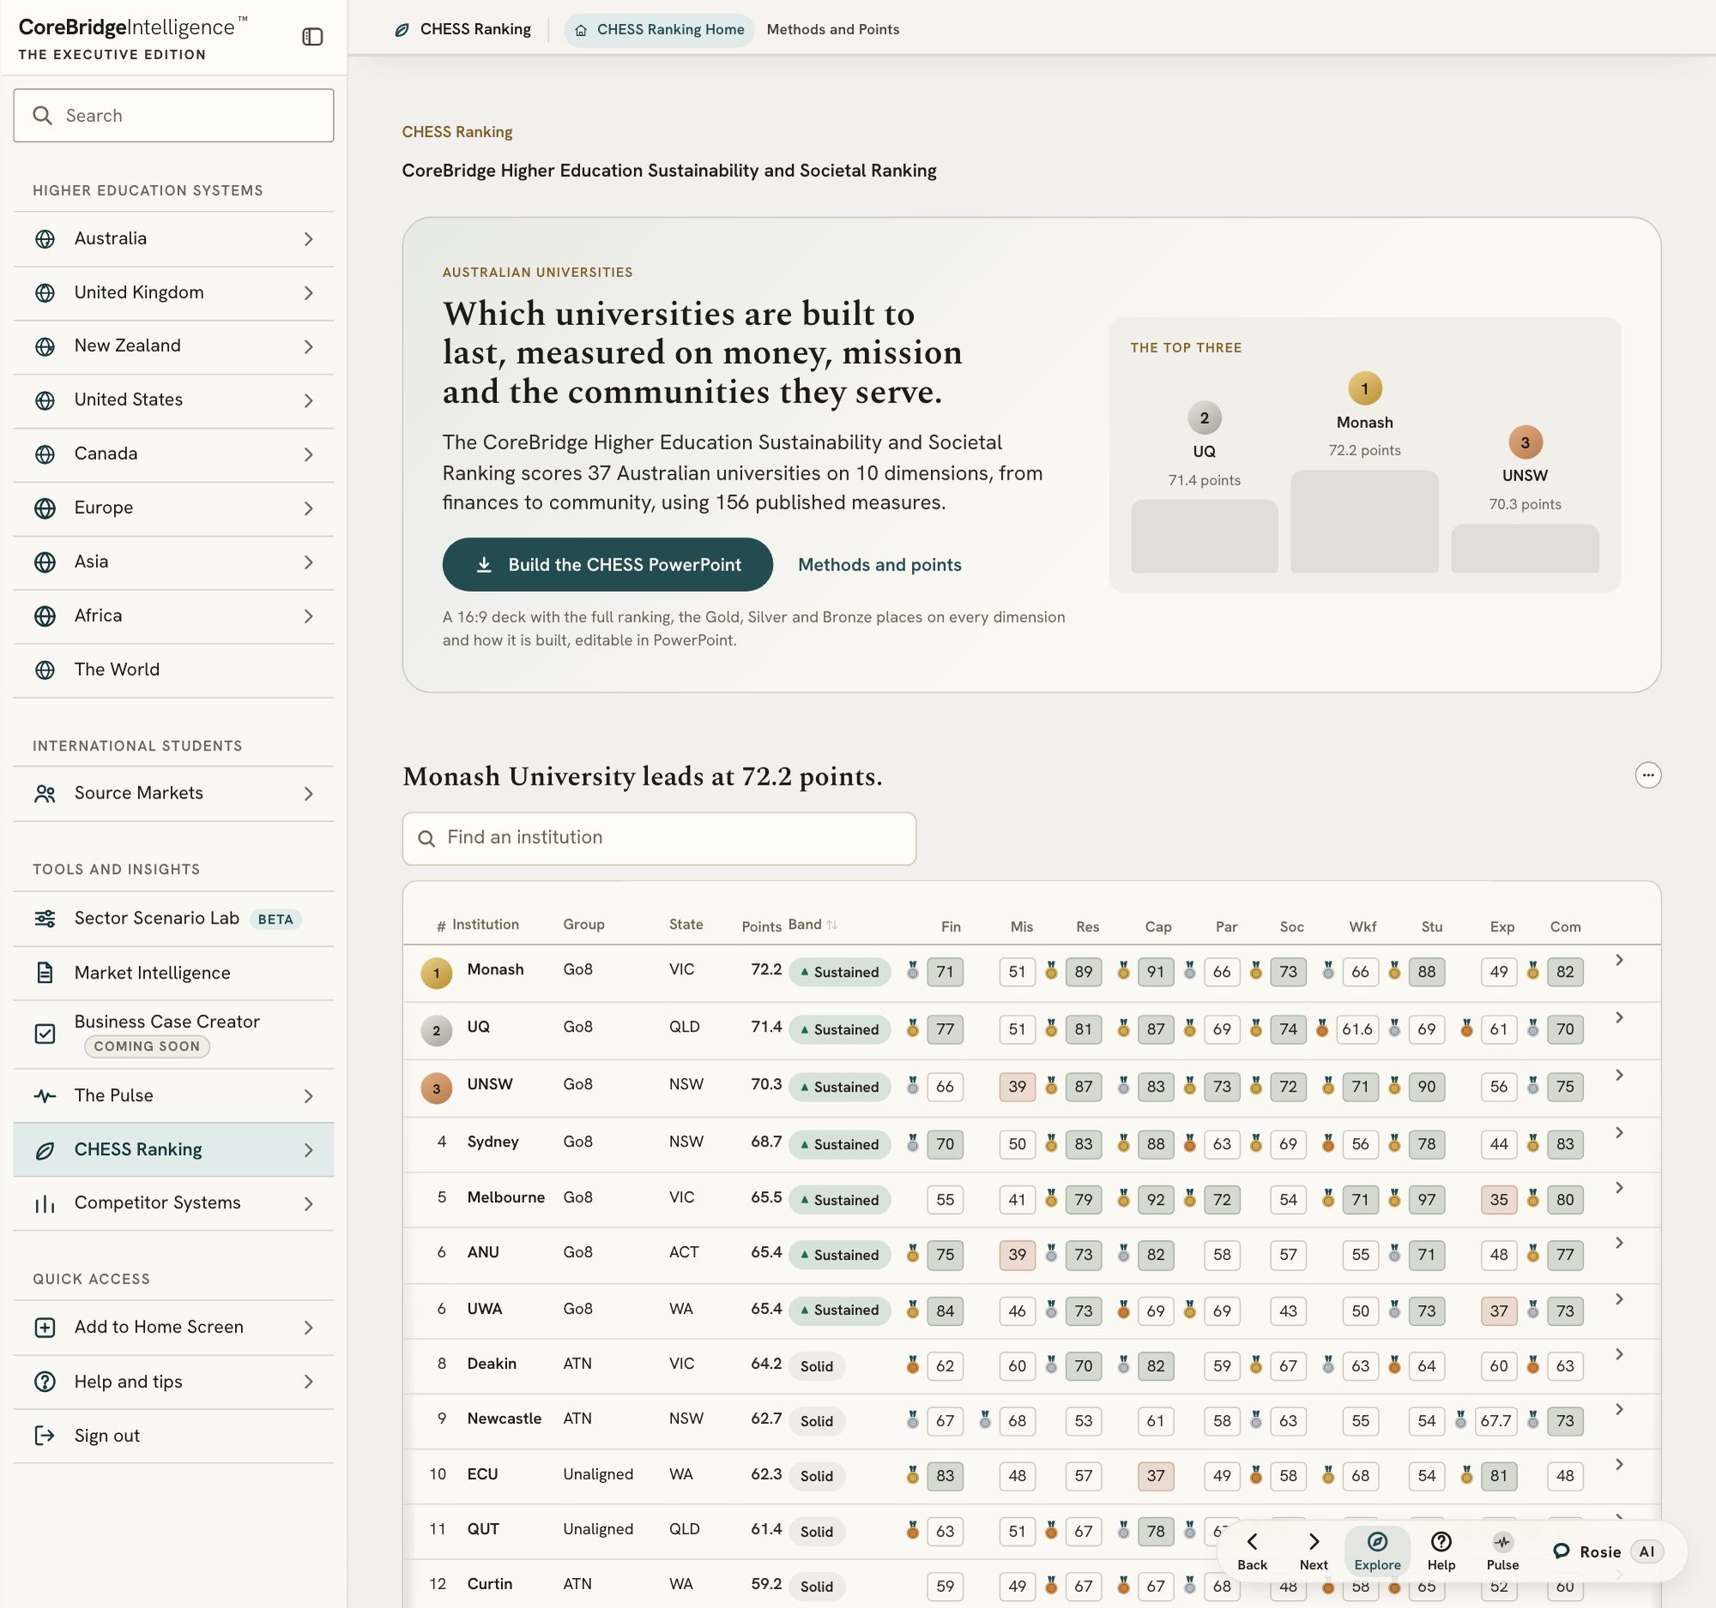Click the UQ Sustained band badge

coord(839,1030)
